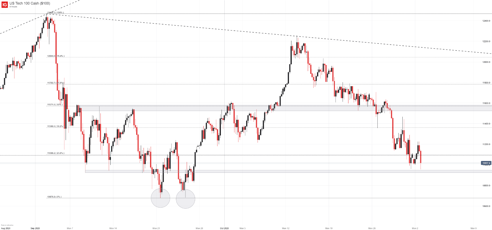Image resolution: width=492 pixels, height=230 pixels.
Task: Click the 61.8% Fibonacci retracement label
Action: coord(55,83)
